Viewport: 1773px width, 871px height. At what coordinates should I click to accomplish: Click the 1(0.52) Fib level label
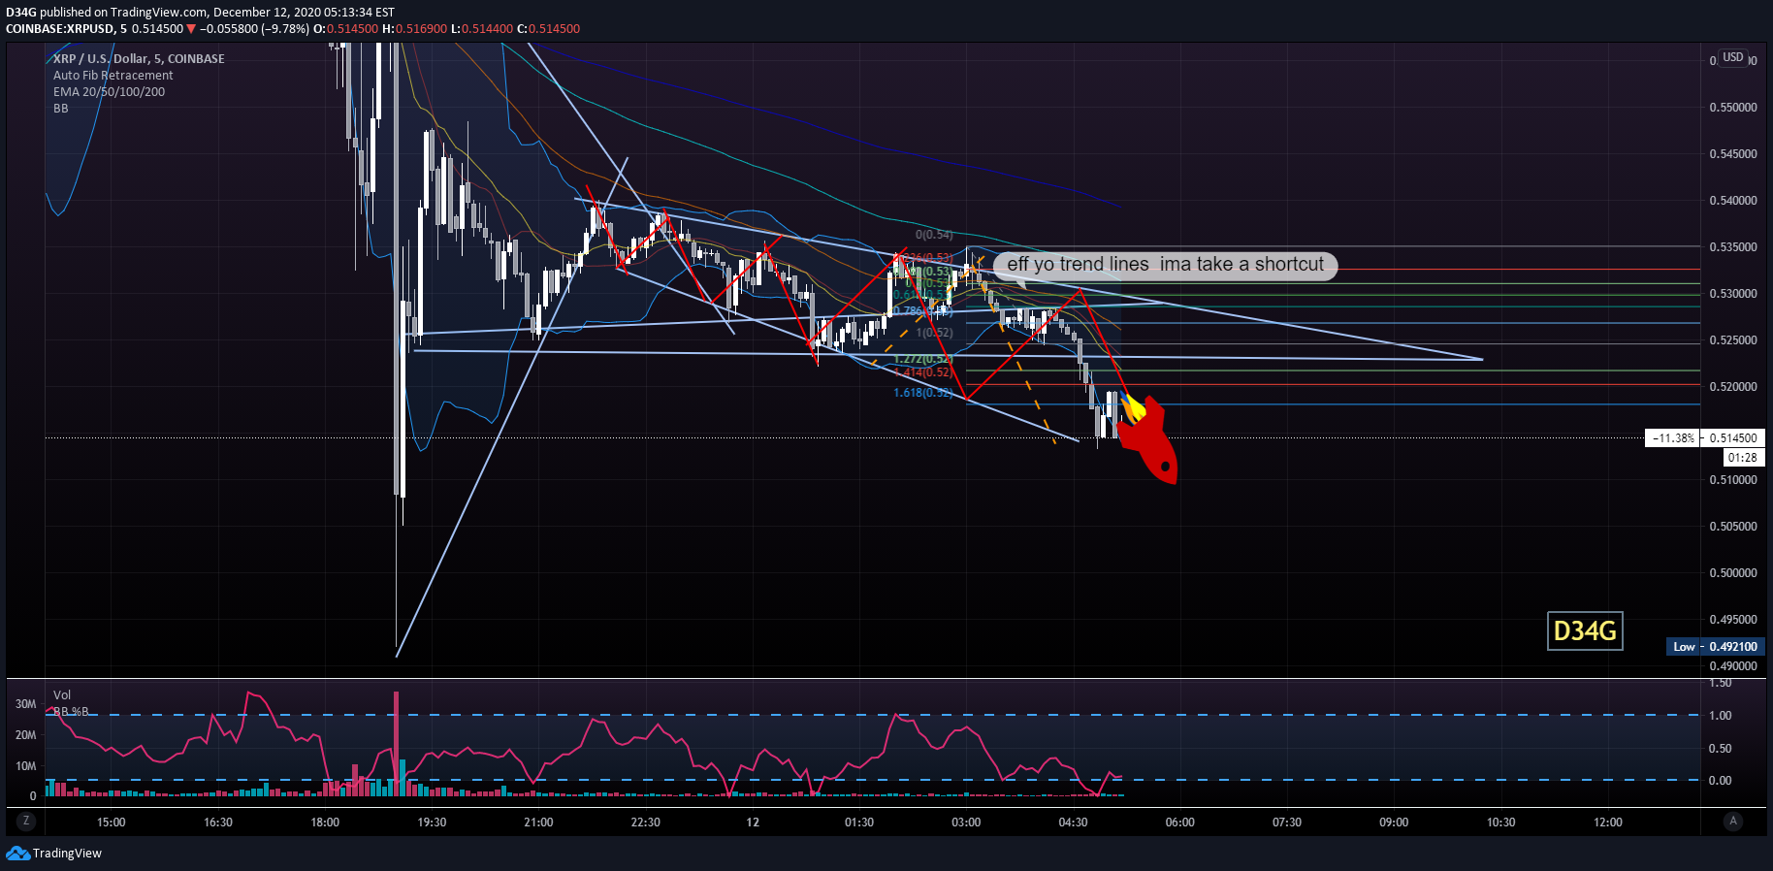[x=934, y=333]
